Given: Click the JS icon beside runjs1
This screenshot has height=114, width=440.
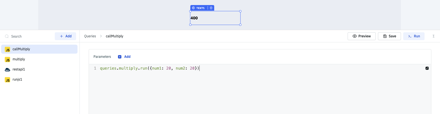Looking at the screenshot, I should [x=8, y=79].
